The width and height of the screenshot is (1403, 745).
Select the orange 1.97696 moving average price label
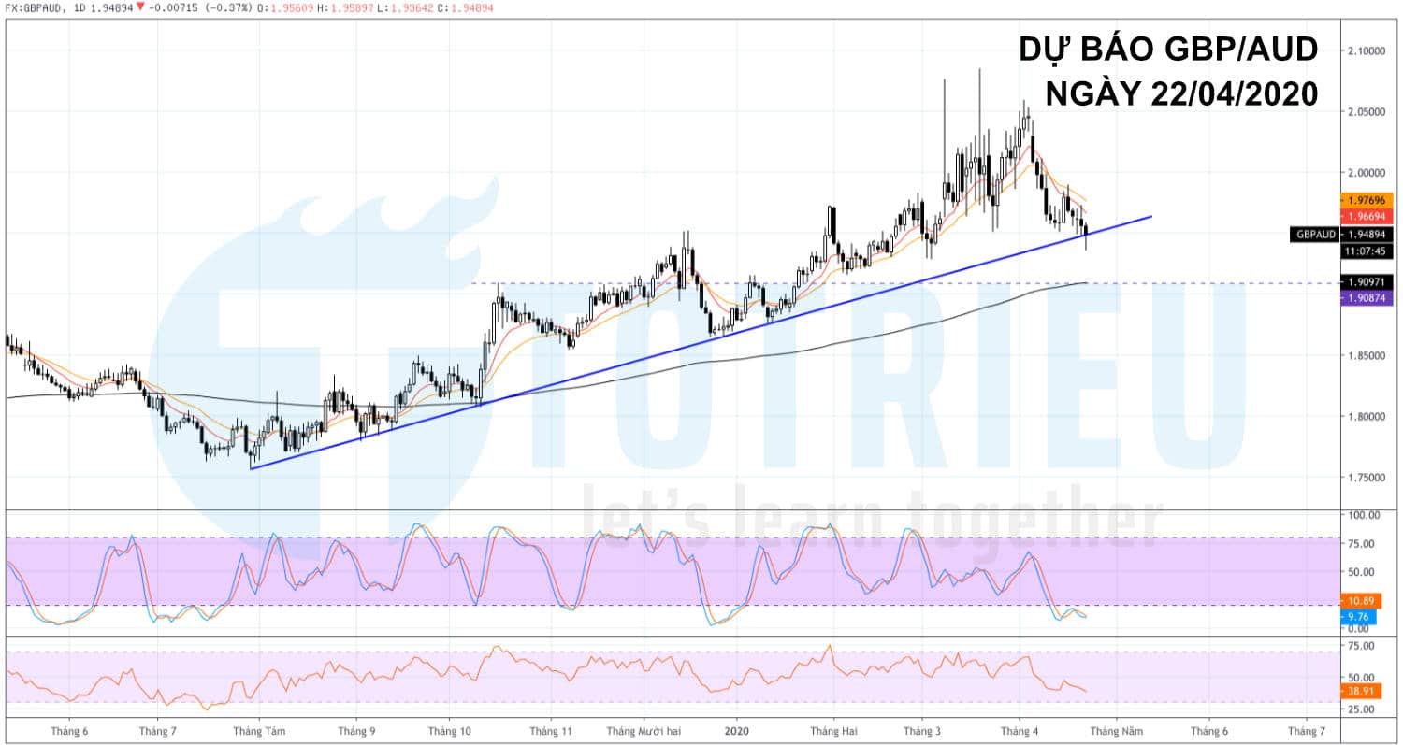[x=1366, y=199]
